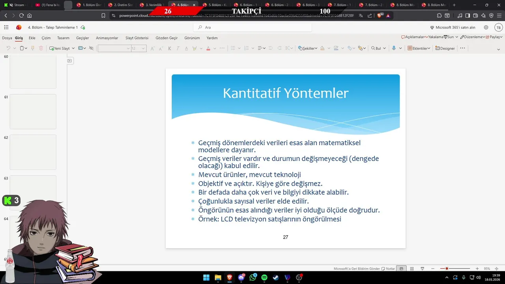
Task: Open the Paylaş share dropdown
Action: (x=494, y=37)
